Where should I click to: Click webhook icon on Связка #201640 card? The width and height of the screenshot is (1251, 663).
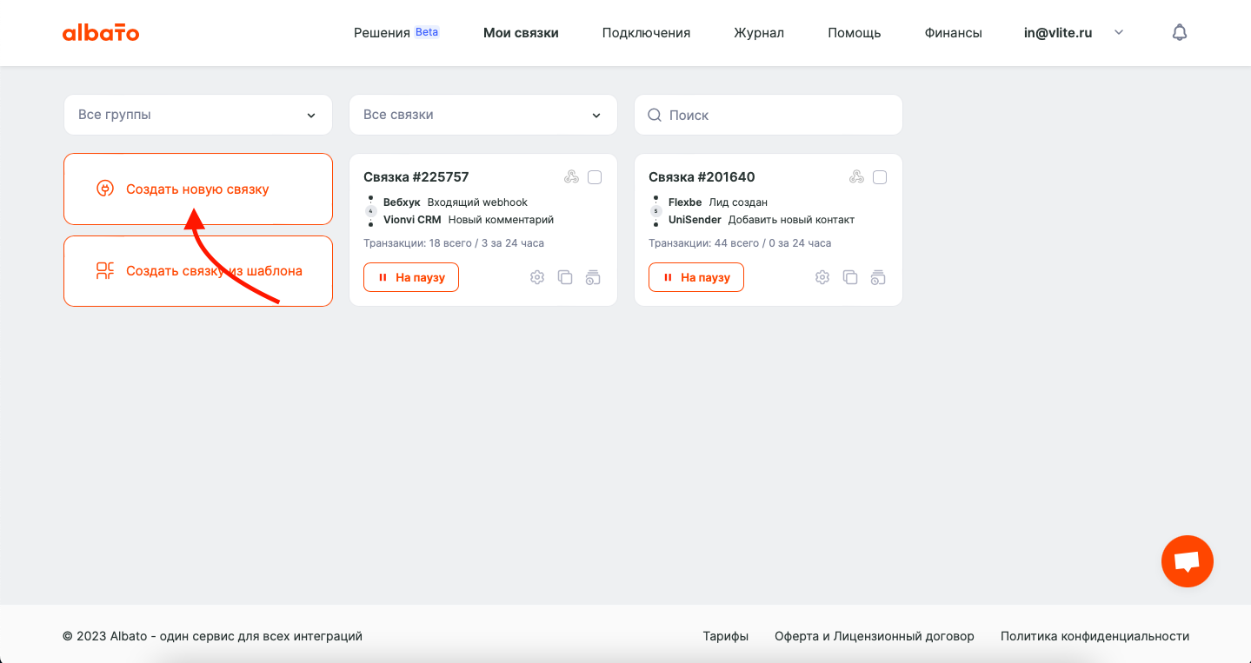pos(856,177)
